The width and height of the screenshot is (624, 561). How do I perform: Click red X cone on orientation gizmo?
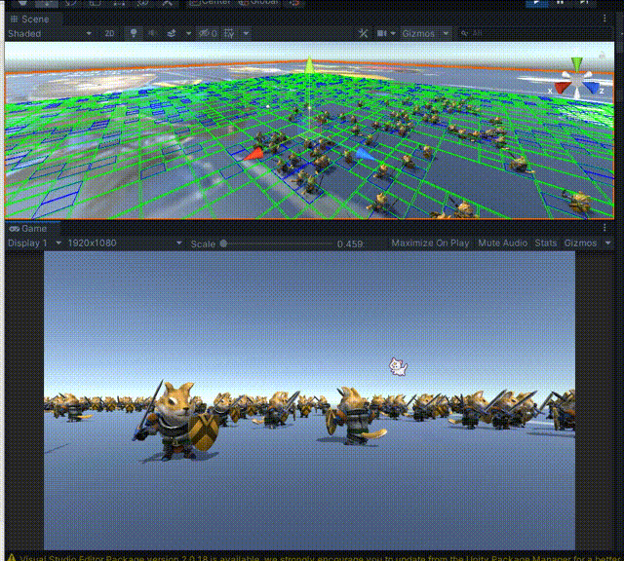pyautogui.click(x=562, y=88)
